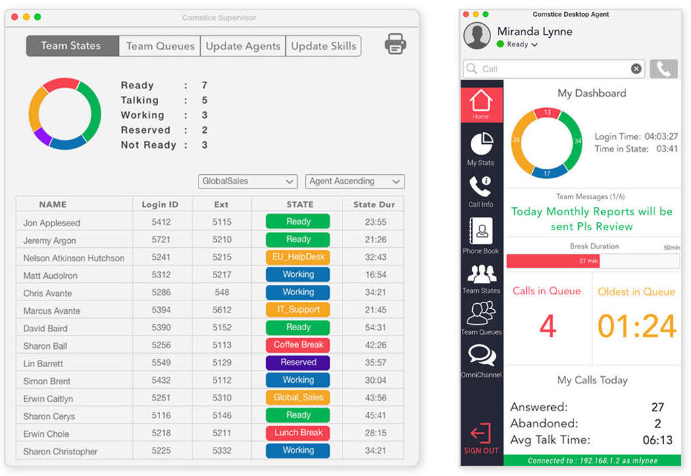Screen dimensions: 691x476
Task: Click the Answered calls value 27
Action: (x=657, y=407)
